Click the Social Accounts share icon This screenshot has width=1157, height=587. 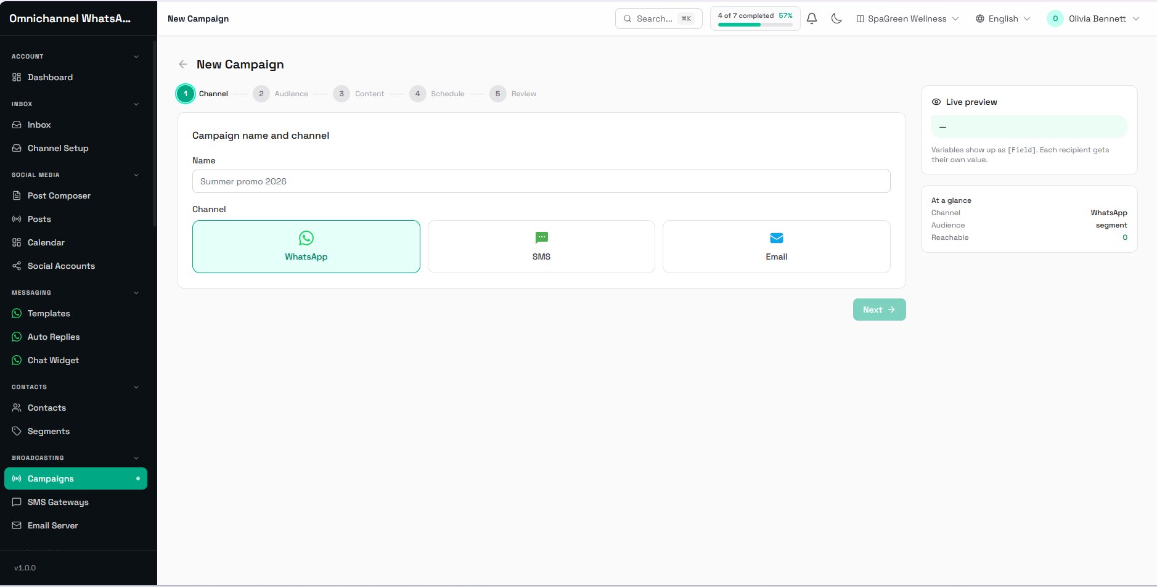(x=17, y=266)
